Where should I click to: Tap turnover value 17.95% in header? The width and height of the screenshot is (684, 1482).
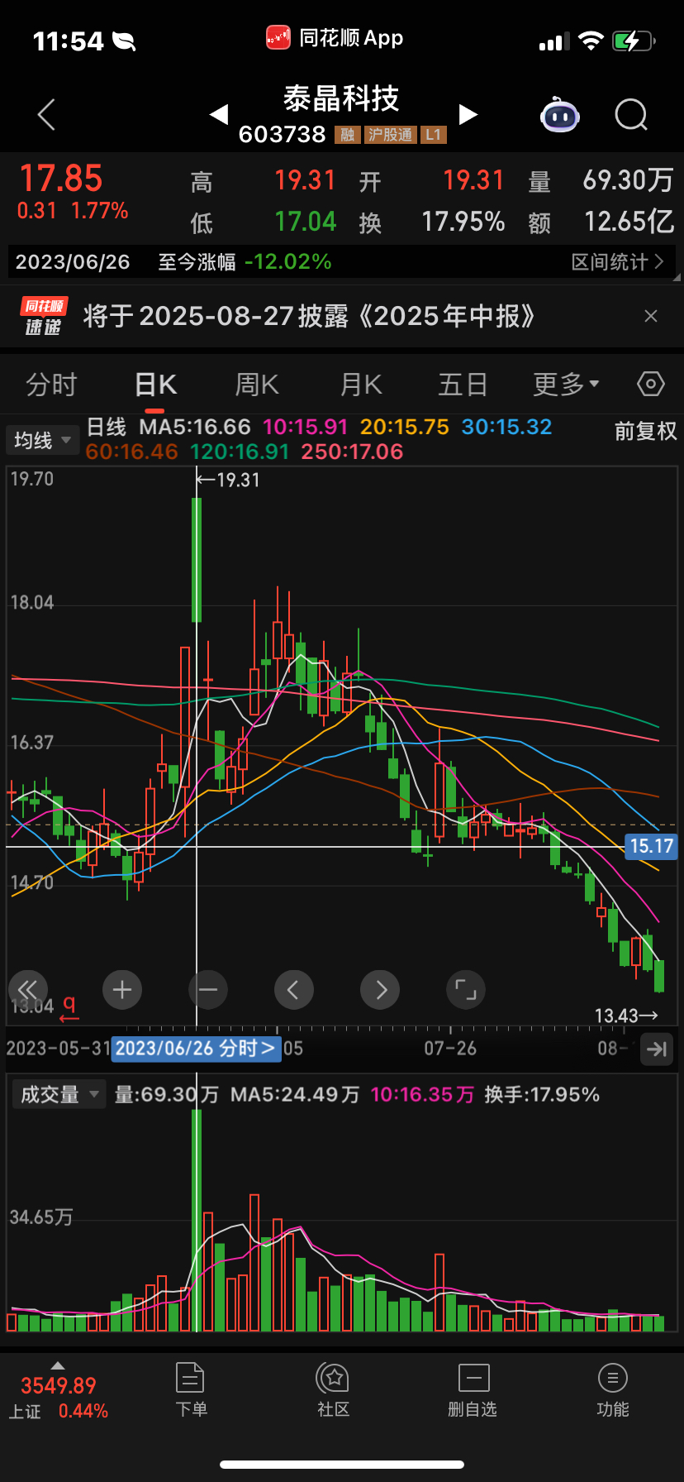(463, 222)
